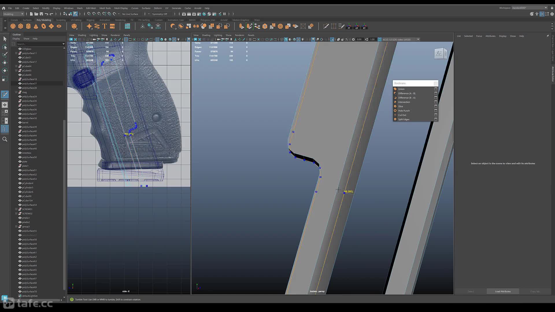Image resolution: width=555 pixels, height=312 pixels.
Task: Click the viewport gamma 1.00 field
Action: tap(372, 39)
